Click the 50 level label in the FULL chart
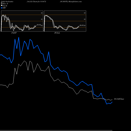 point(85,19)
